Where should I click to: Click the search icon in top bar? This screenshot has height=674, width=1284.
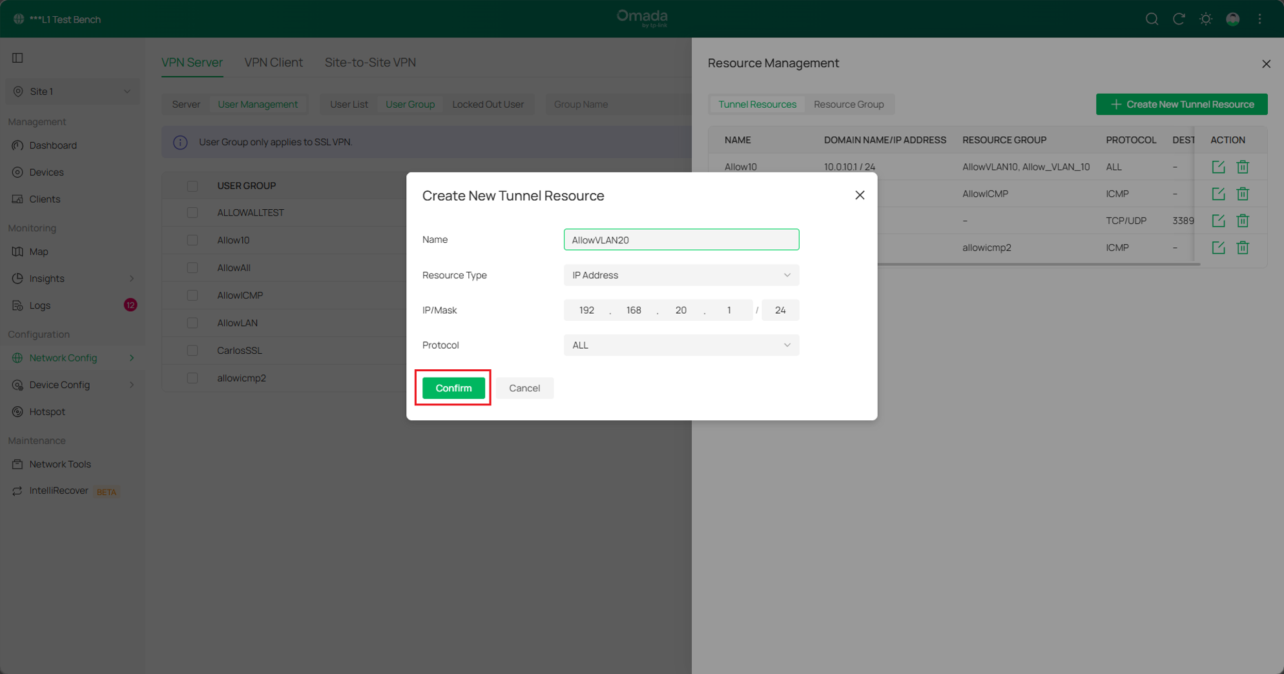1152,19
